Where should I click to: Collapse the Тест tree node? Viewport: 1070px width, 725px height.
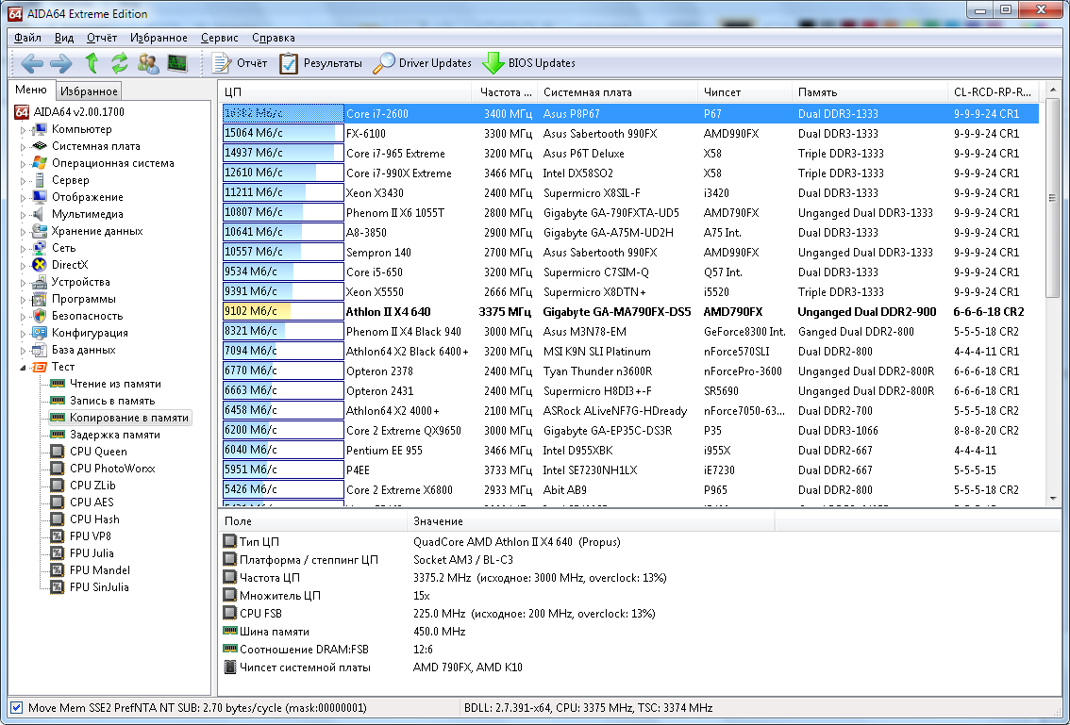click(23, 368)
